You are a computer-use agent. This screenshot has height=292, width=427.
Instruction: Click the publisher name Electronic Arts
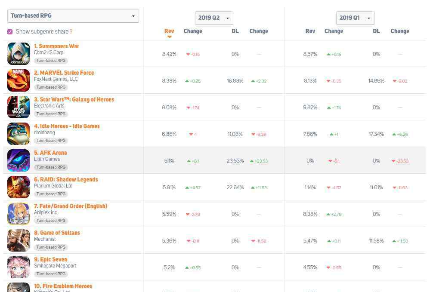pos(50,106)
